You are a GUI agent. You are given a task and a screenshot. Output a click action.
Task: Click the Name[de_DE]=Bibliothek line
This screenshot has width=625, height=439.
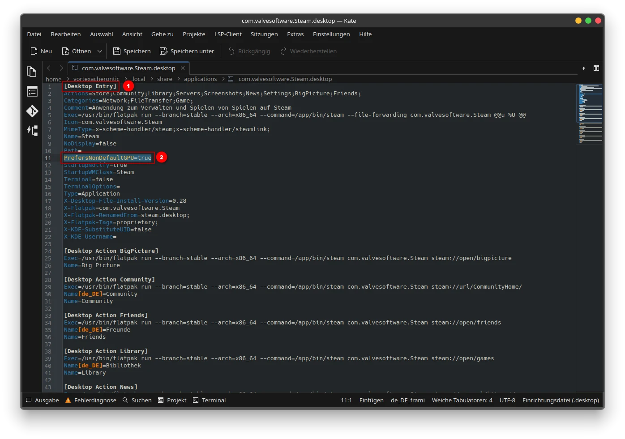(103, 366)
